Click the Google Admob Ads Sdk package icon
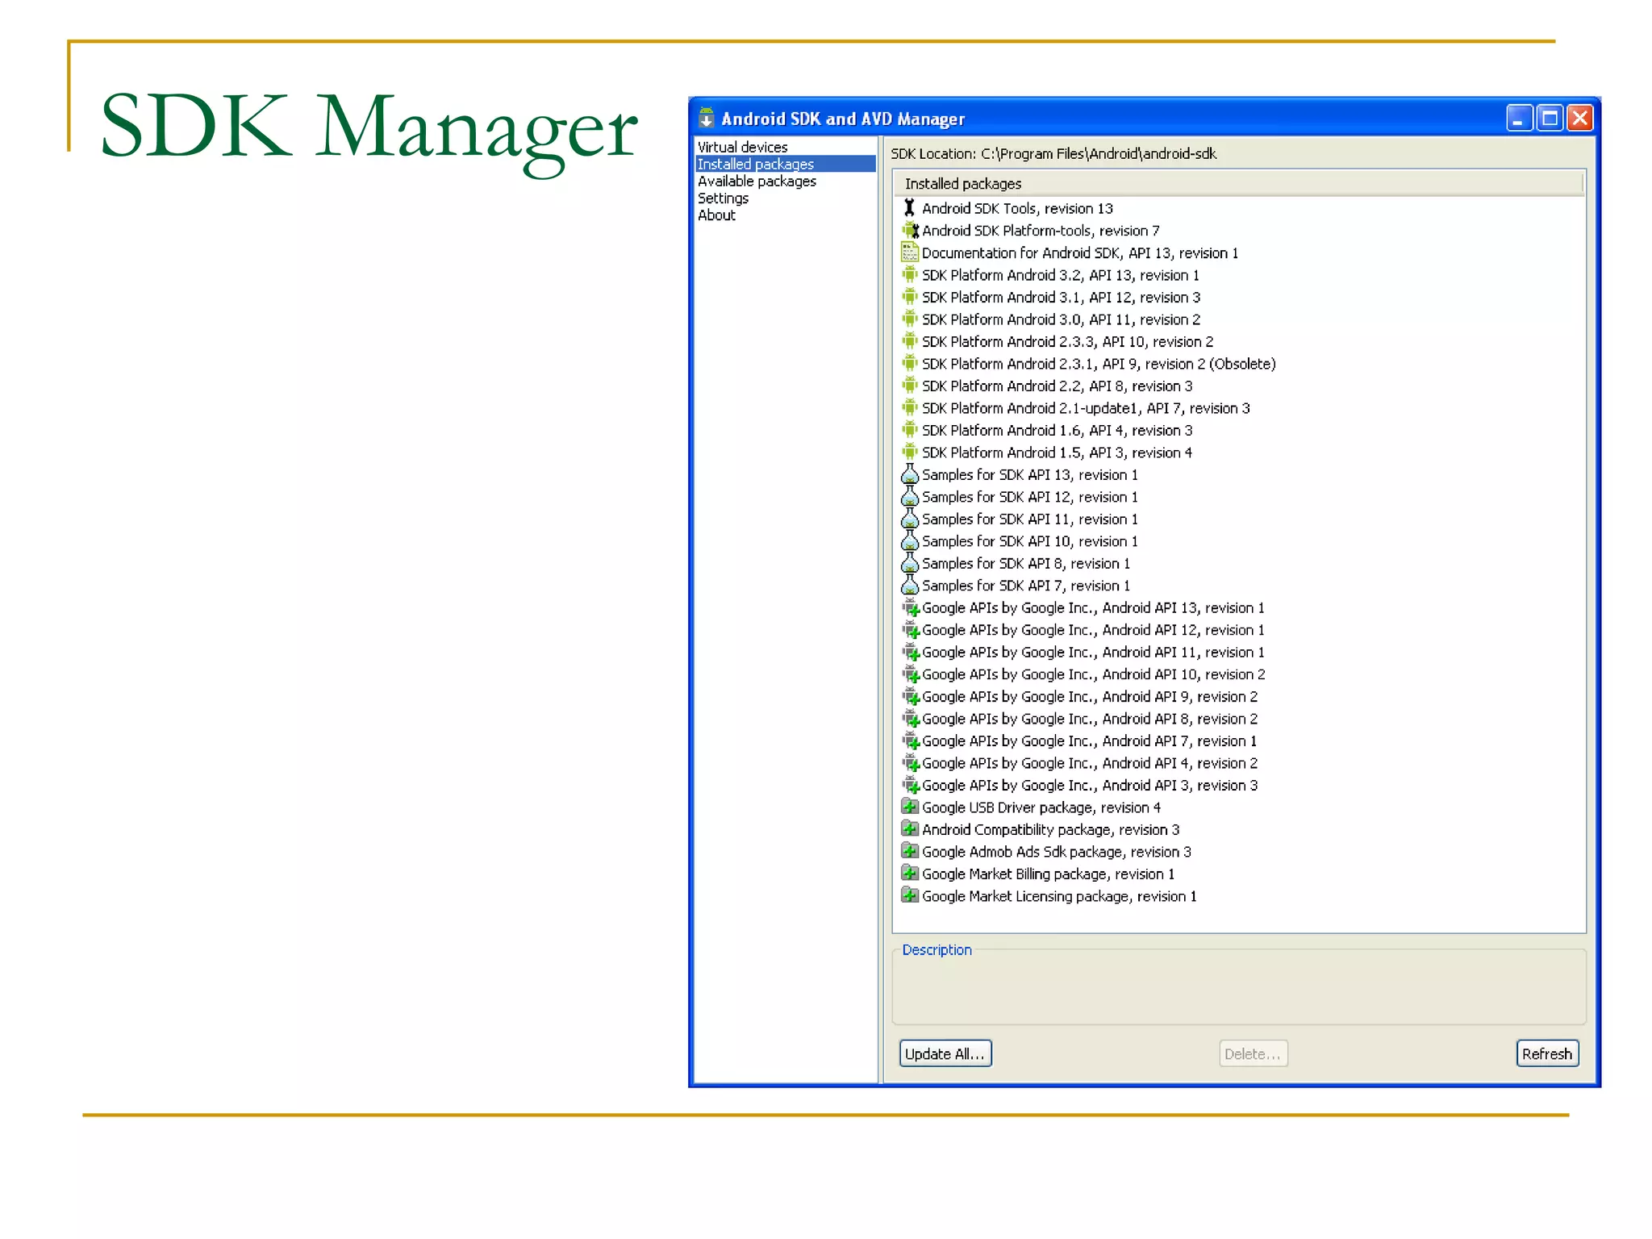The image size is (1652, 1239). pos(910,851)
